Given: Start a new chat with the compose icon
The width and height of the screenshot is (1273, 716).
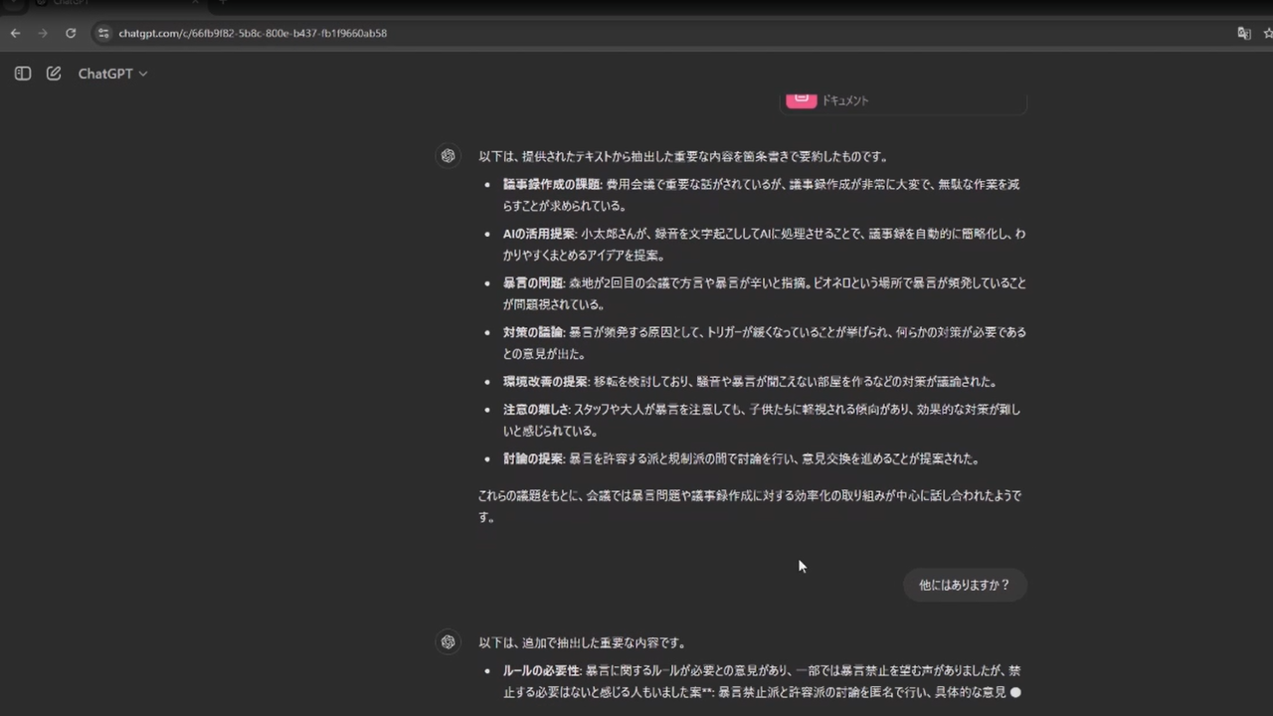Looking at the screenshot, I should (x=54, y=74).
